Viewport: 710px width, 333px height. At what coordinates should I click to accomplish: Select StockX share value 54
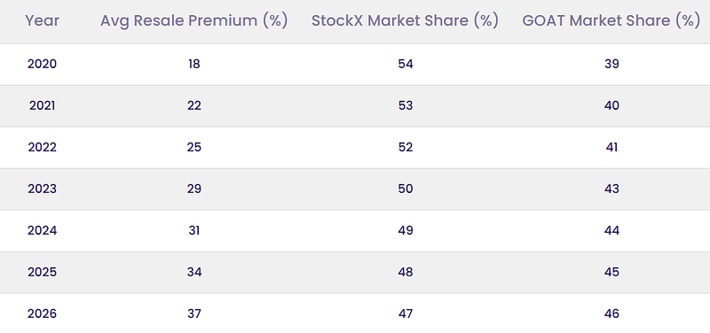[x=406, y=64]
